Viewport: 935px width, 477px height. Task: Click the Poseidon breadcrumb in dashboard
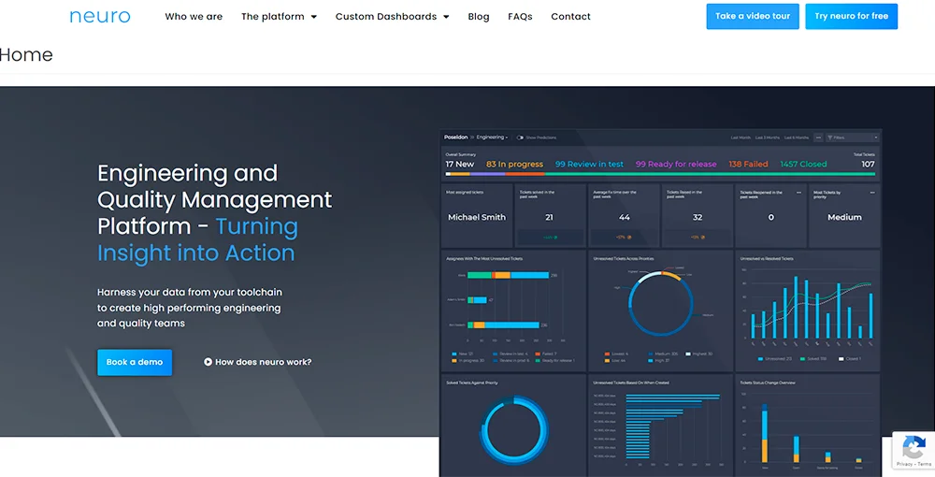(x=455, y=137)
